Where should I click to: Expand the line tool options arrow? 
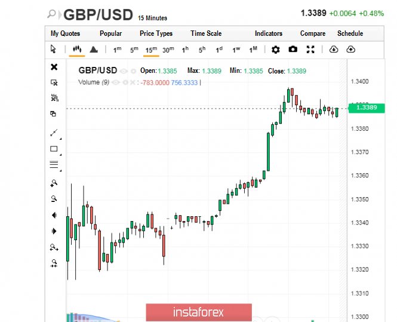pyautogui.click(x=60, y=139)
